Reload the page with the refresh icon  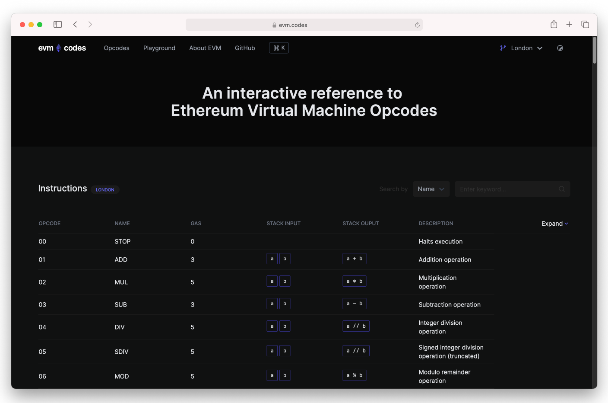[x=417, y=25]
